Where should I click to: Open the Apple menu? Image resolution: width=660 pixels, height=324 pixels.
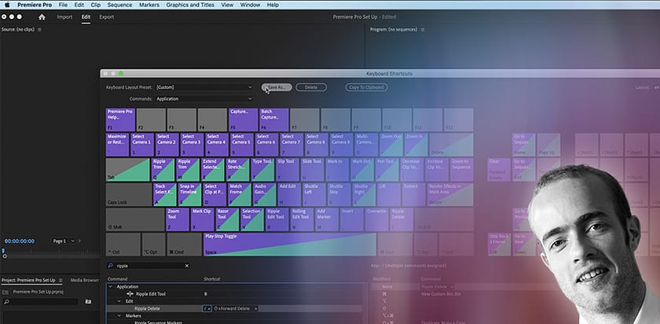[x=7, y=5]
